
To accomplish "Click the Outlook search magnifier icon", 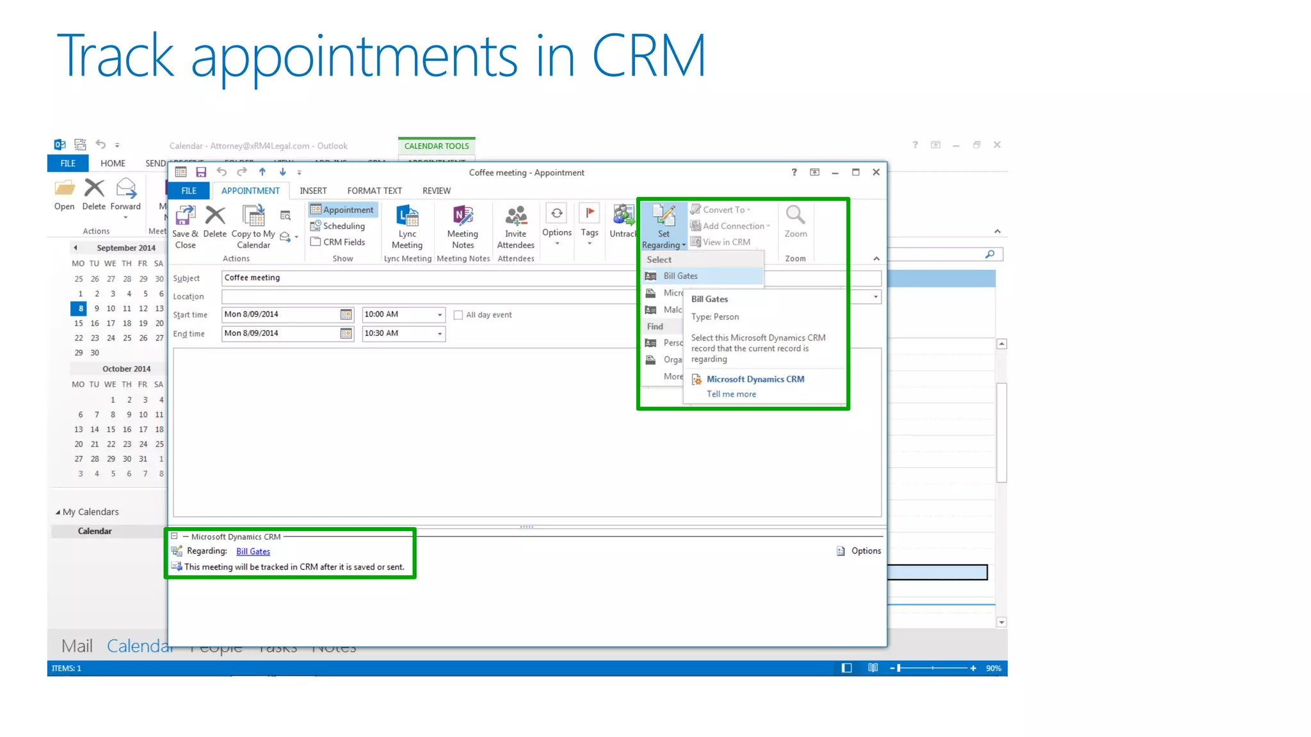I will pos(990,255).
